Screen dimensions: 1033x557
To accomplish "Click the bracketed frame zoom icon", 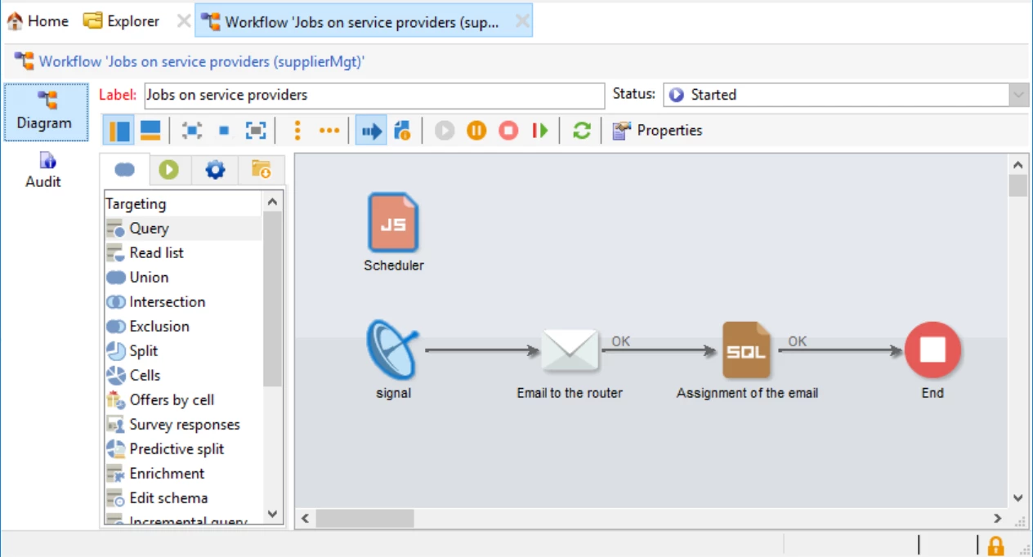I will 256,131.
